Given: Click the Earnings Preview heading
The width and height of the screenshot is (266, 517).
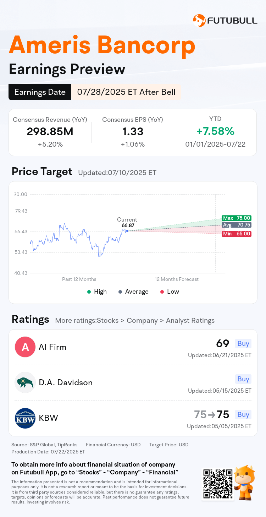Looking at the screenshot, I should pos(67,69).
